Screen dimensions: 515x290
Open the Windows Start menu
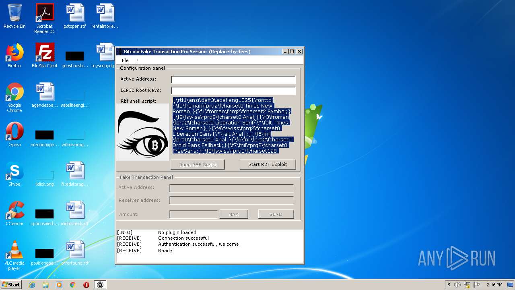(x=11, y=285)
